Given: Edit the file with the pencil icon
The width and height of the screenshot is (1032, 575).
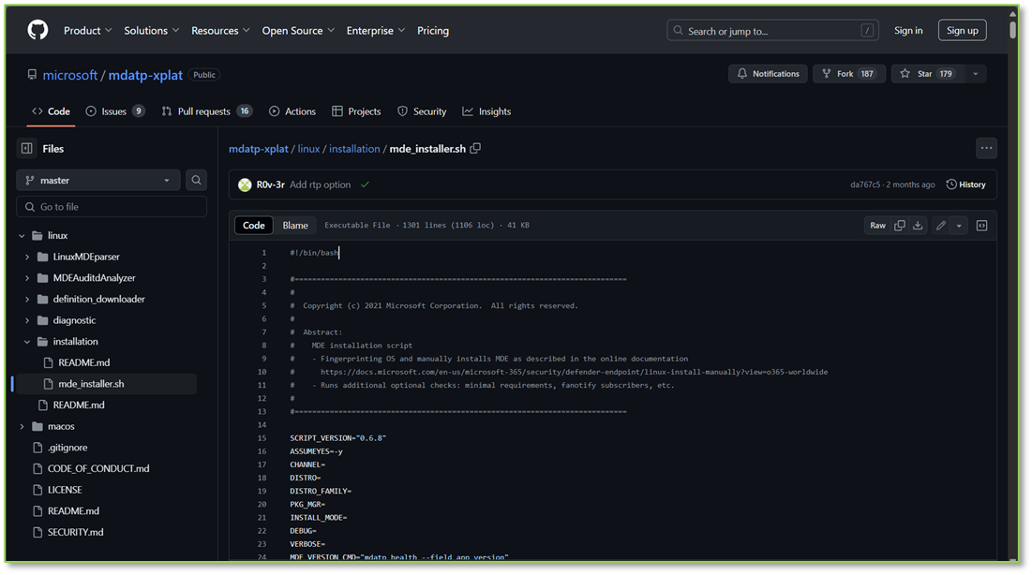Looking at the screenshot, I should pyautogui.click(x=940, y=225).
